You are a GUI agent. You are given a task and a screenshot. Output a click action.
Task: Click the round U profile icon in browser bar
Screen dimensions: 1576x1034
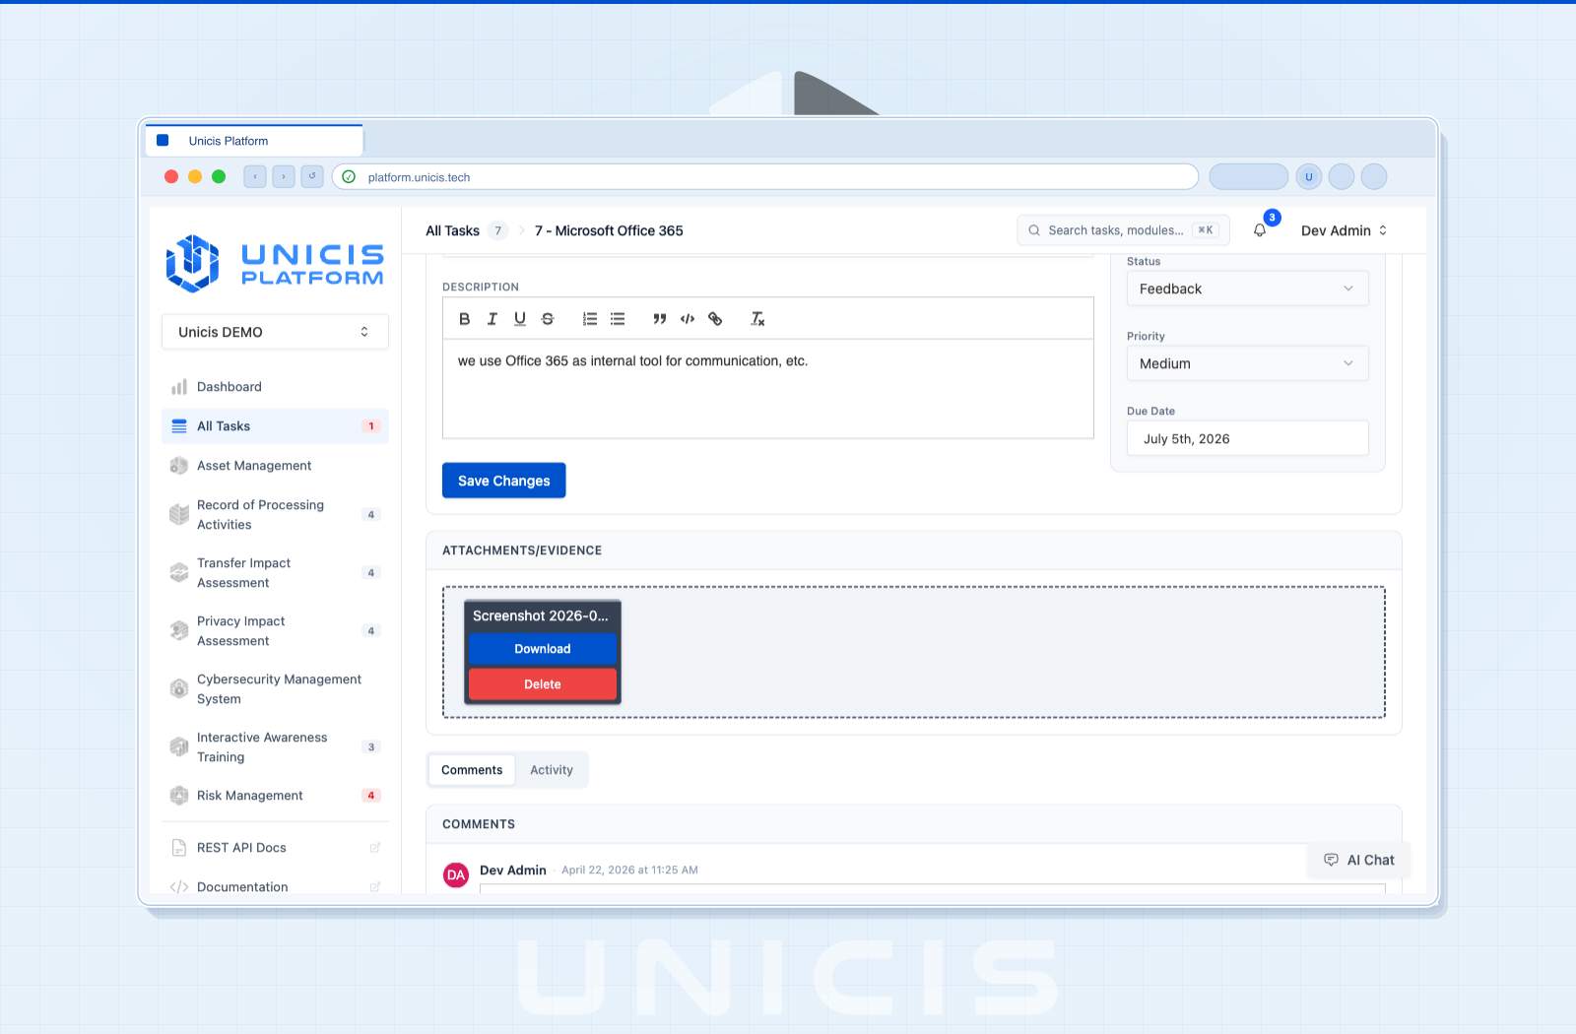coord(1309,177)
